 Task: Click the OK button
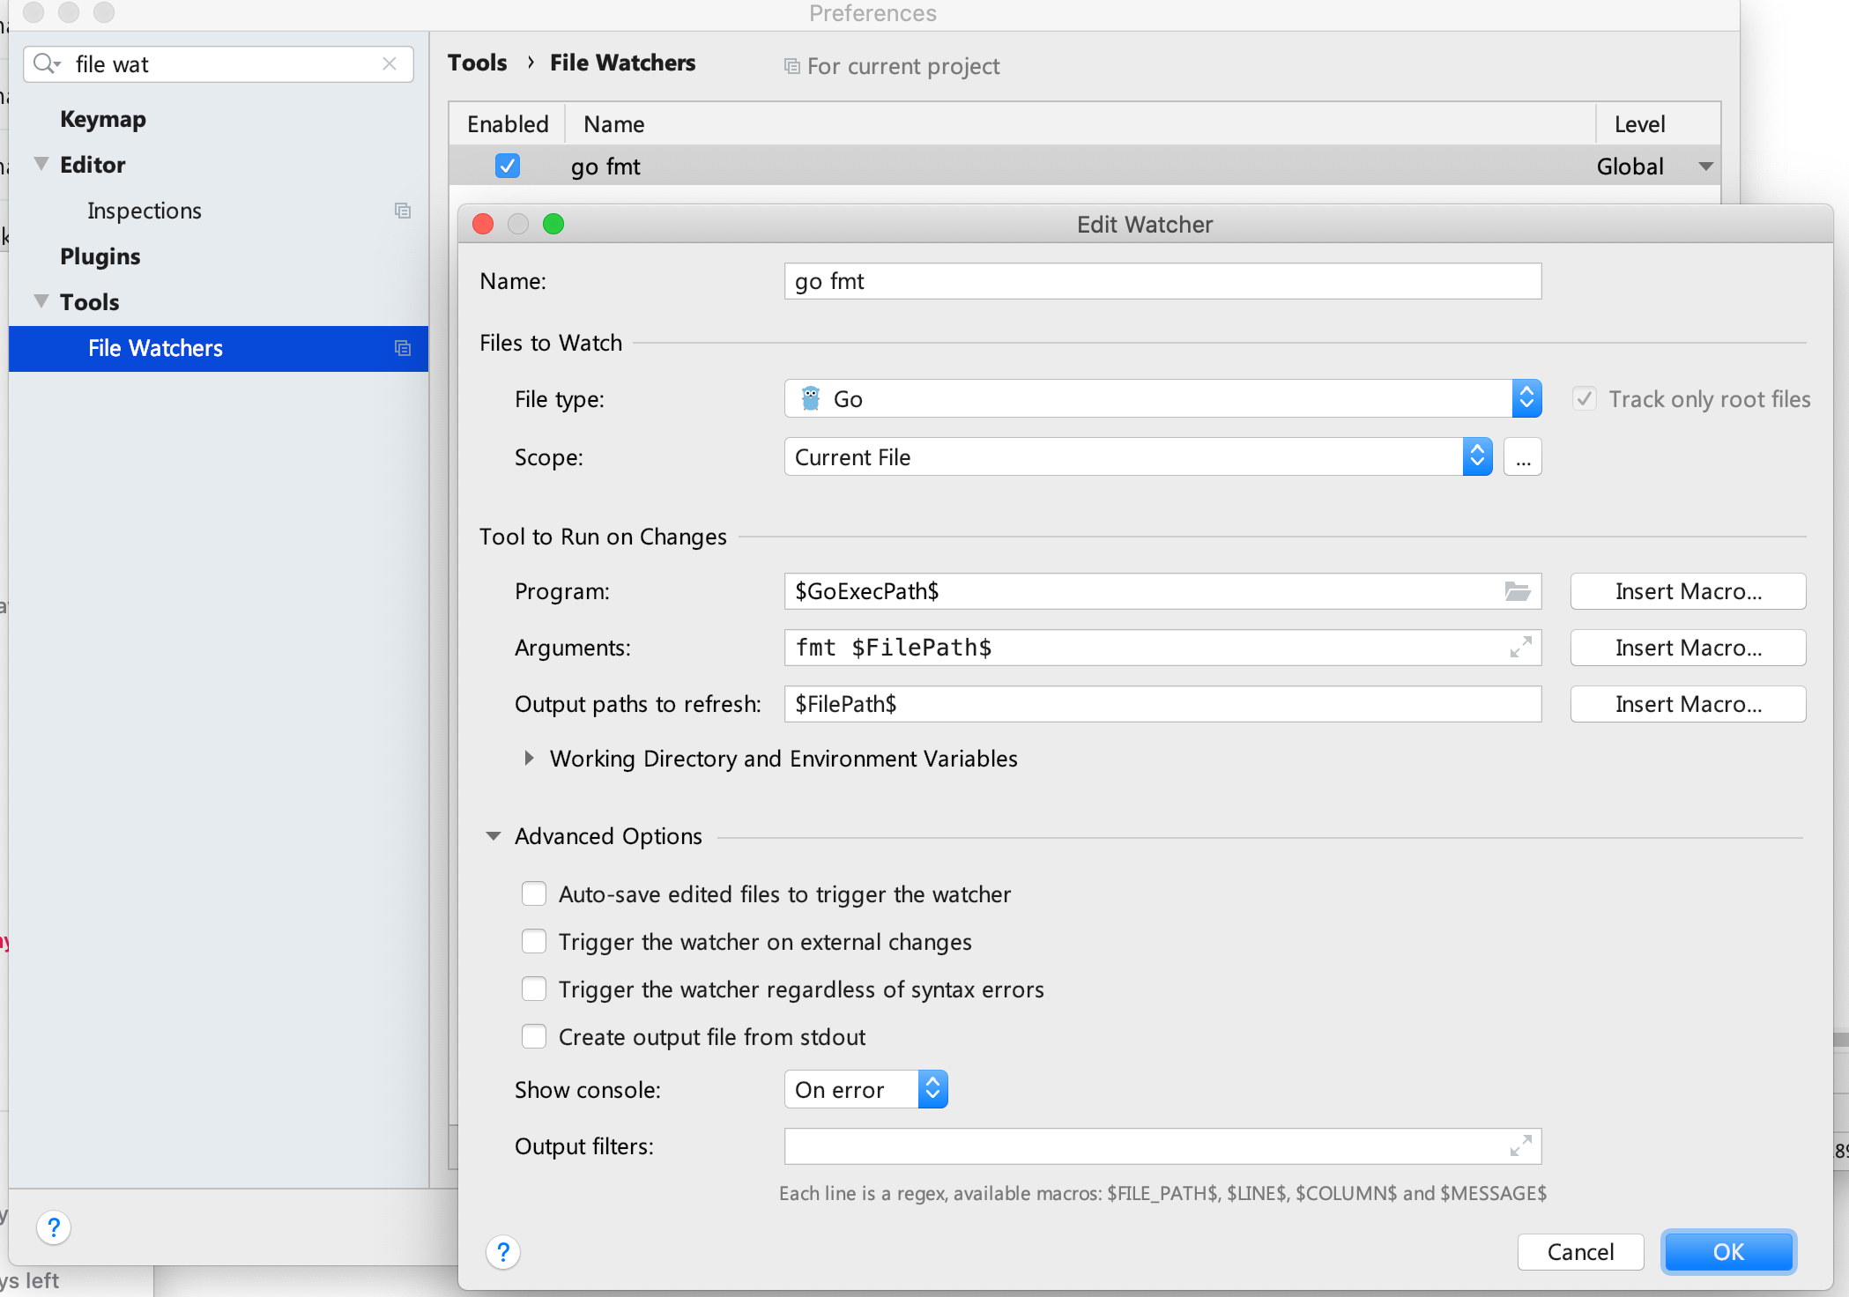point(1727,1252)
